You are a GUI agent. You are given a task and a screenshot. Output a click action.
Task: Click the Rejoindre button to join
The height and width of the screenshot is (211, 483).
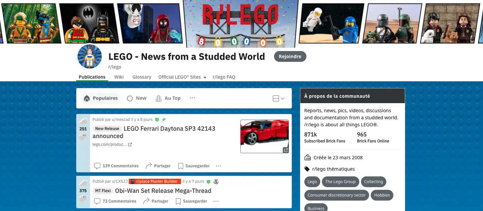(290, 56)
